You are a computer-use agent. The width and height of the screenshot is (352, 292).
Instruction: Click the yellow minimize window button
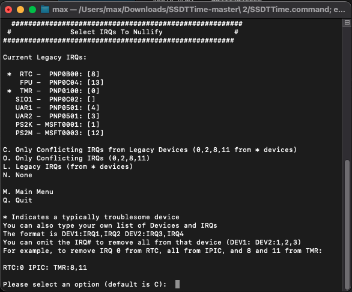(x=20, y=10)
